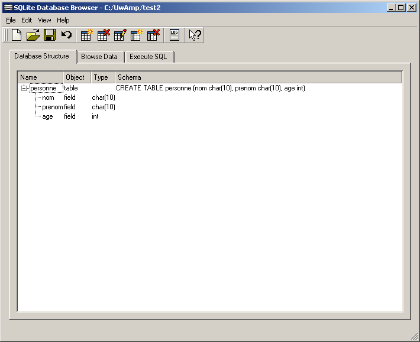
Task: Click the Create Index toolbar icon
Action: tap(137, 35)
